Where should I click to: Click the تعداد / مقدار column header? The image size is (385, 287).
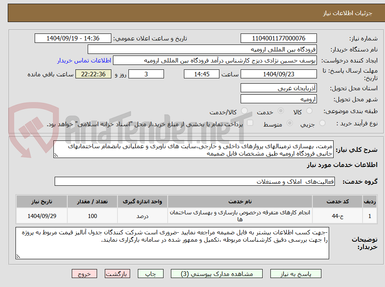[x=92, y=202]
